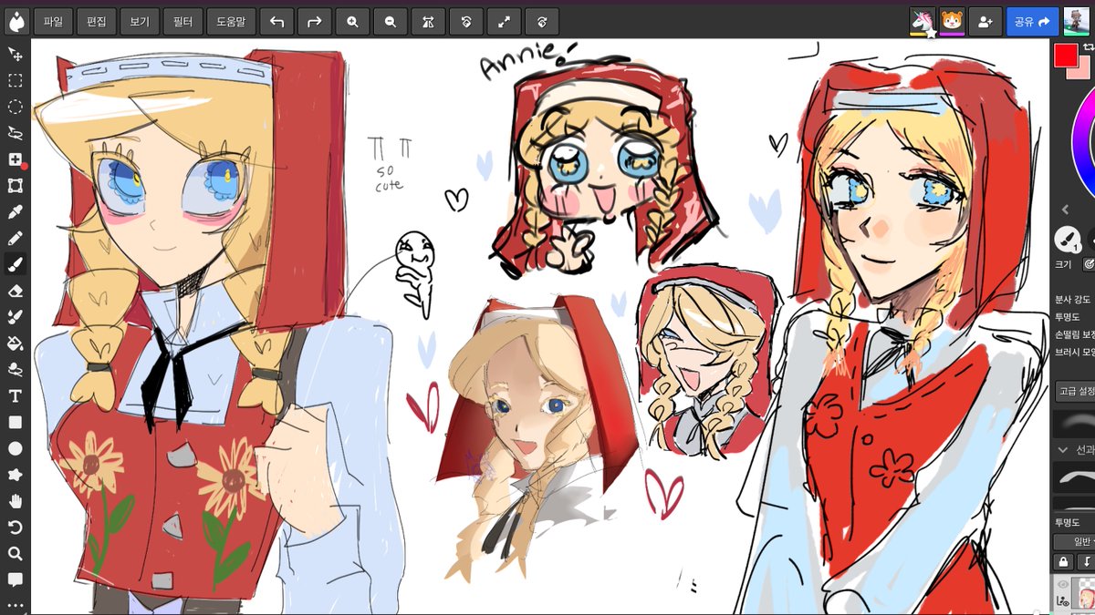Click the Zoom out magnifier icon

[391, 22]
